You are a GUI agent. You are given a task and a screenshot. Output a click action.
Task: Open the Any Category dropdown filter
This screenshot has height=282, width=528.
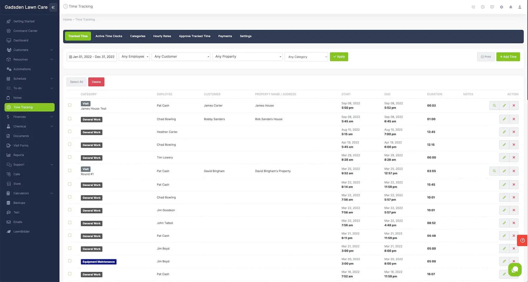pos(306,57)
